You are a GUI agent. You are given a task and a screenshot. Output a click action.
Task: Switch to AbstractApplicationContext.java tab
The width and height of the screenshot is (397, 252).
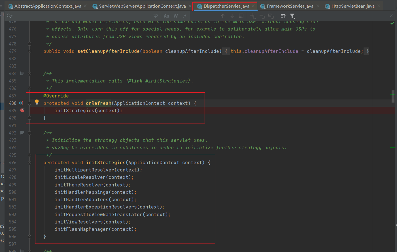(x=48, y=6)
